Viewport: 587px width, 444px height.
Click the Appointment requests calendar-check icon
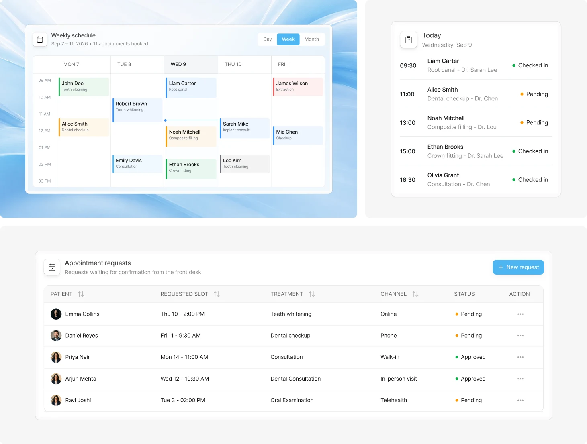tap(52, 267)
